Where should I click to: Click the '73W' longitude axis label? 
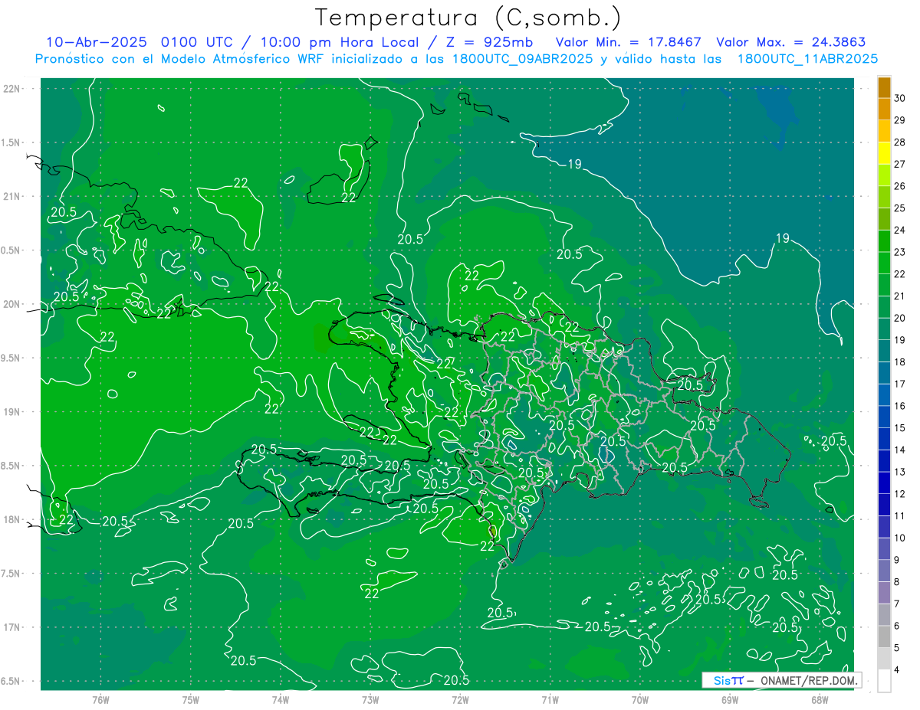[370, 699]
